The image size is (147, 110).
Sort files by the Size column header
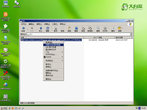point(91,38)
